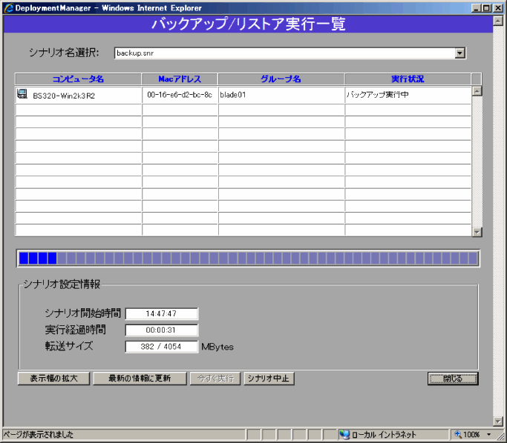This screenshot has width=507, height=443.
Task: Click the zoom magnifier icon in status bar
Action: click(458, 434)
